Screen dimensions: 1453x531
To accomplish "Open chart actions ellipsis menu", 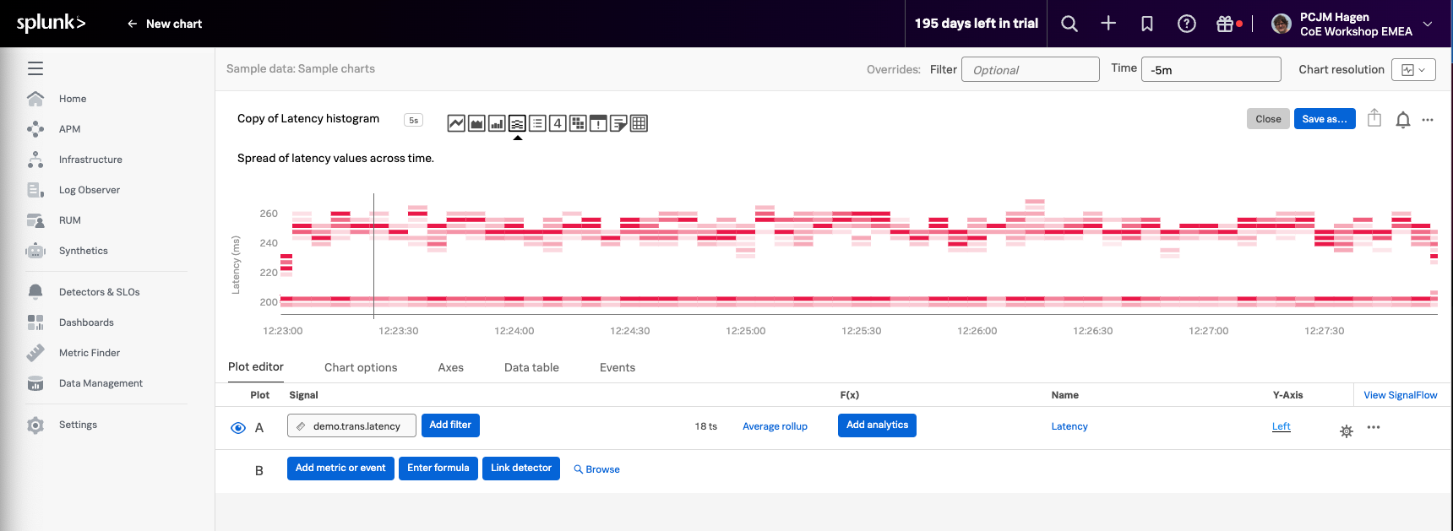I will coord(1428,120).
